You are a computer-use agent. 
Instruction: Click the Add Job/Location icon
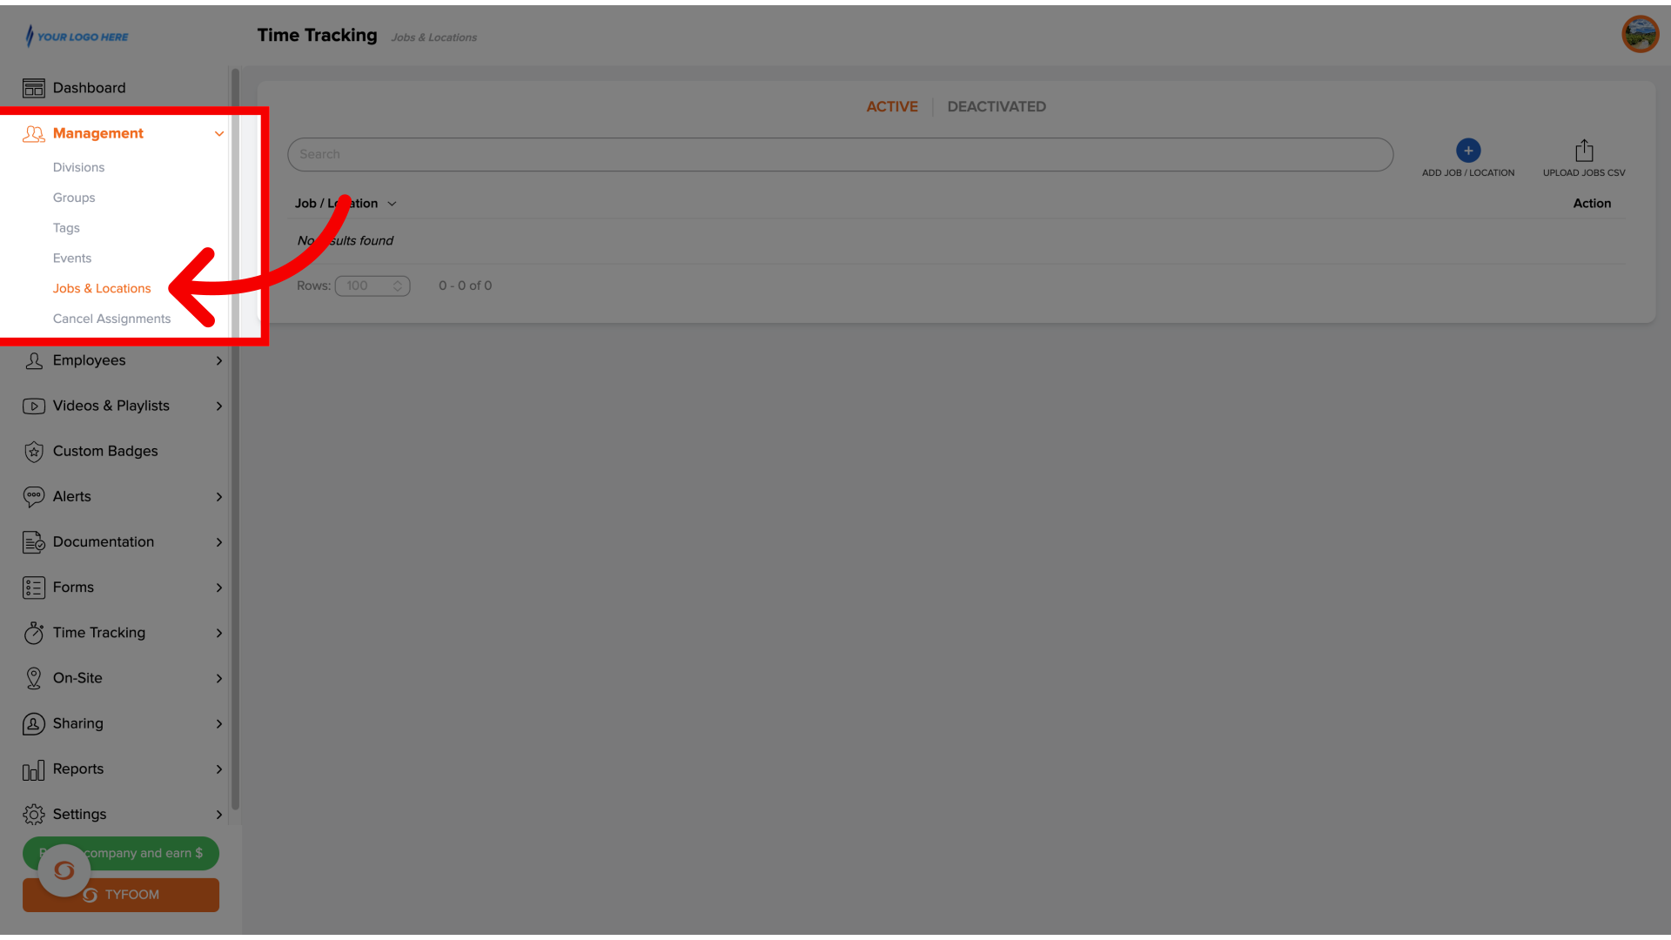pos(1468,149)
